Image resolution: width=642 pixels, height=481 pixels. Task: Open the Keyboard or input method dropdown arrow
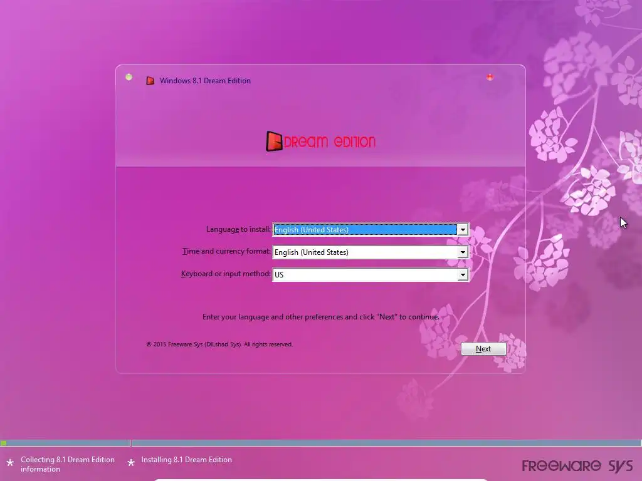(463, 275)
